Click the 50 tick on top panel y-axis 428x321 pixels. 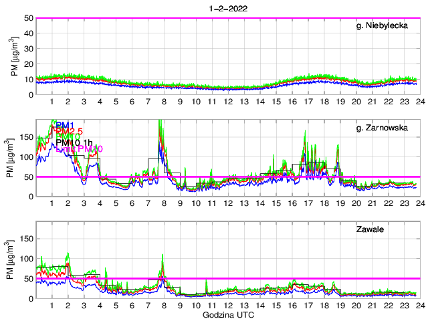[28, 18]
